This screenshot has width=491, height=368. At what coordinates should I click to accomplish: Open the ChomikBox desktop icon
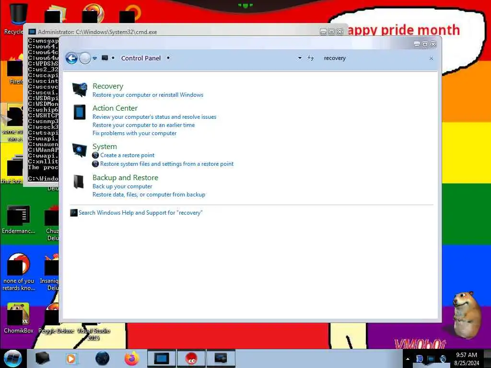pos(18,318)
